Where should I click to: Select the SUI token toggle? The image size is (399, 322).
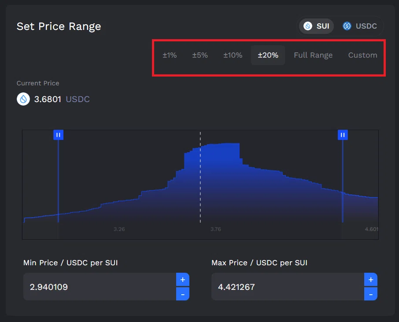pyautogui.click(x=316, y=26)
